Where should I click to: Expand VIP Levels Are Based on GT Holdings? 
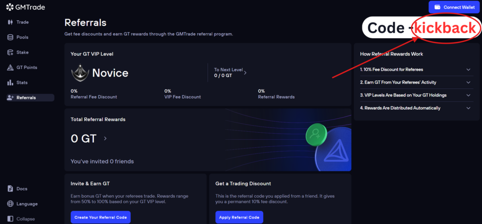[x=417, y=95]
